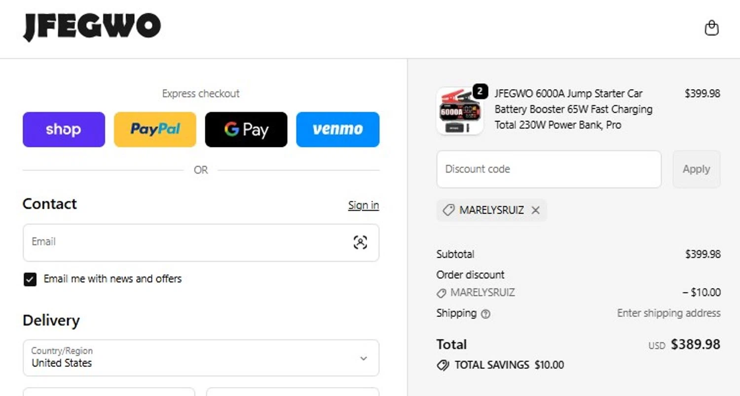This screenshot has width=740, height=396.
Task: Open the Country/Region dropdown
Action: (x=201, y=358)
